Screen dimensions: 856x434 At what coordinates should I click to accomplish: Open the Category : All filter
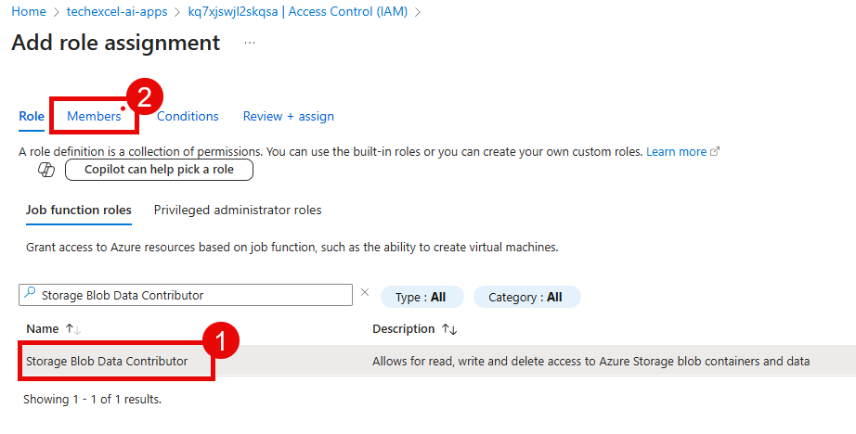point(526,297)
